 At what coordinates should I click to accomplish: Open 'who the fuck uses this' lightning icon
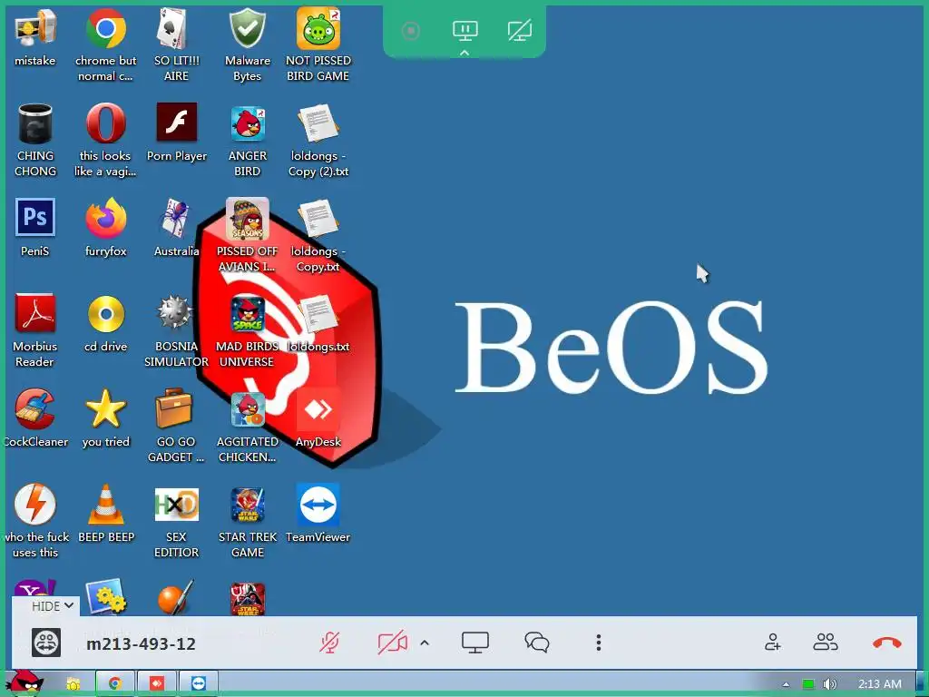35,504
